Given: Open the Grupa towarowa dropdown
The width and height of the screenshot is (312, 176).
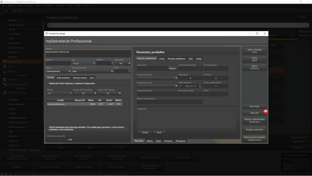Looking at the screenshot, I should [92, 71].
